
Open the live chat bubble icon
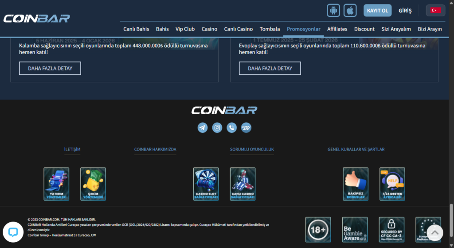pyautogui.click(x=13, y=232)
